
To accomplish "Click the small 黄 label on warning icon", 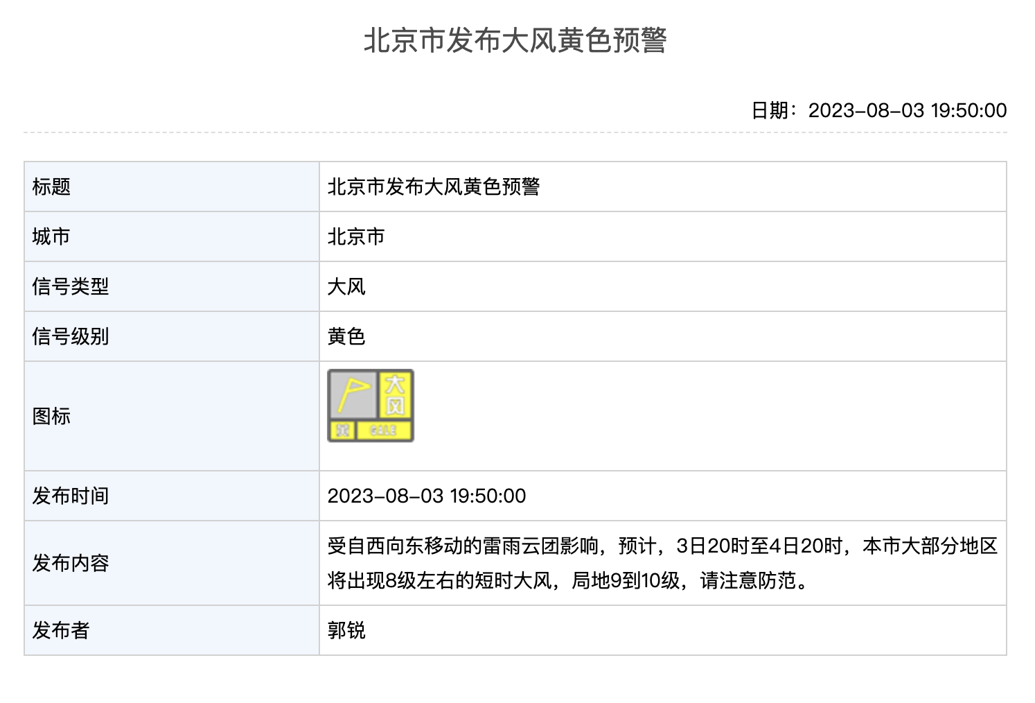I will coord(342,431).
